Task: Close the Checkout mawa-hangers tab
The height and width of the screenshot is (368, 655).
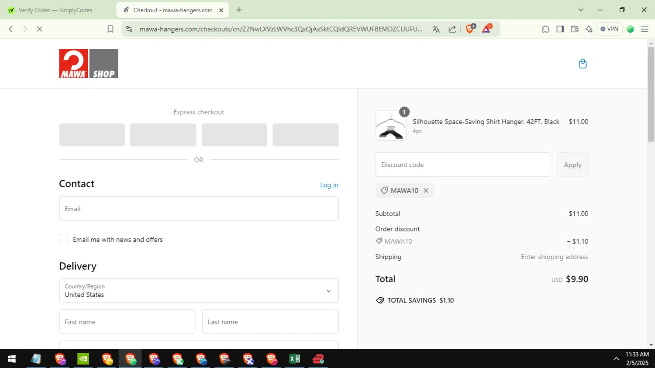Action: coord(221,10)
